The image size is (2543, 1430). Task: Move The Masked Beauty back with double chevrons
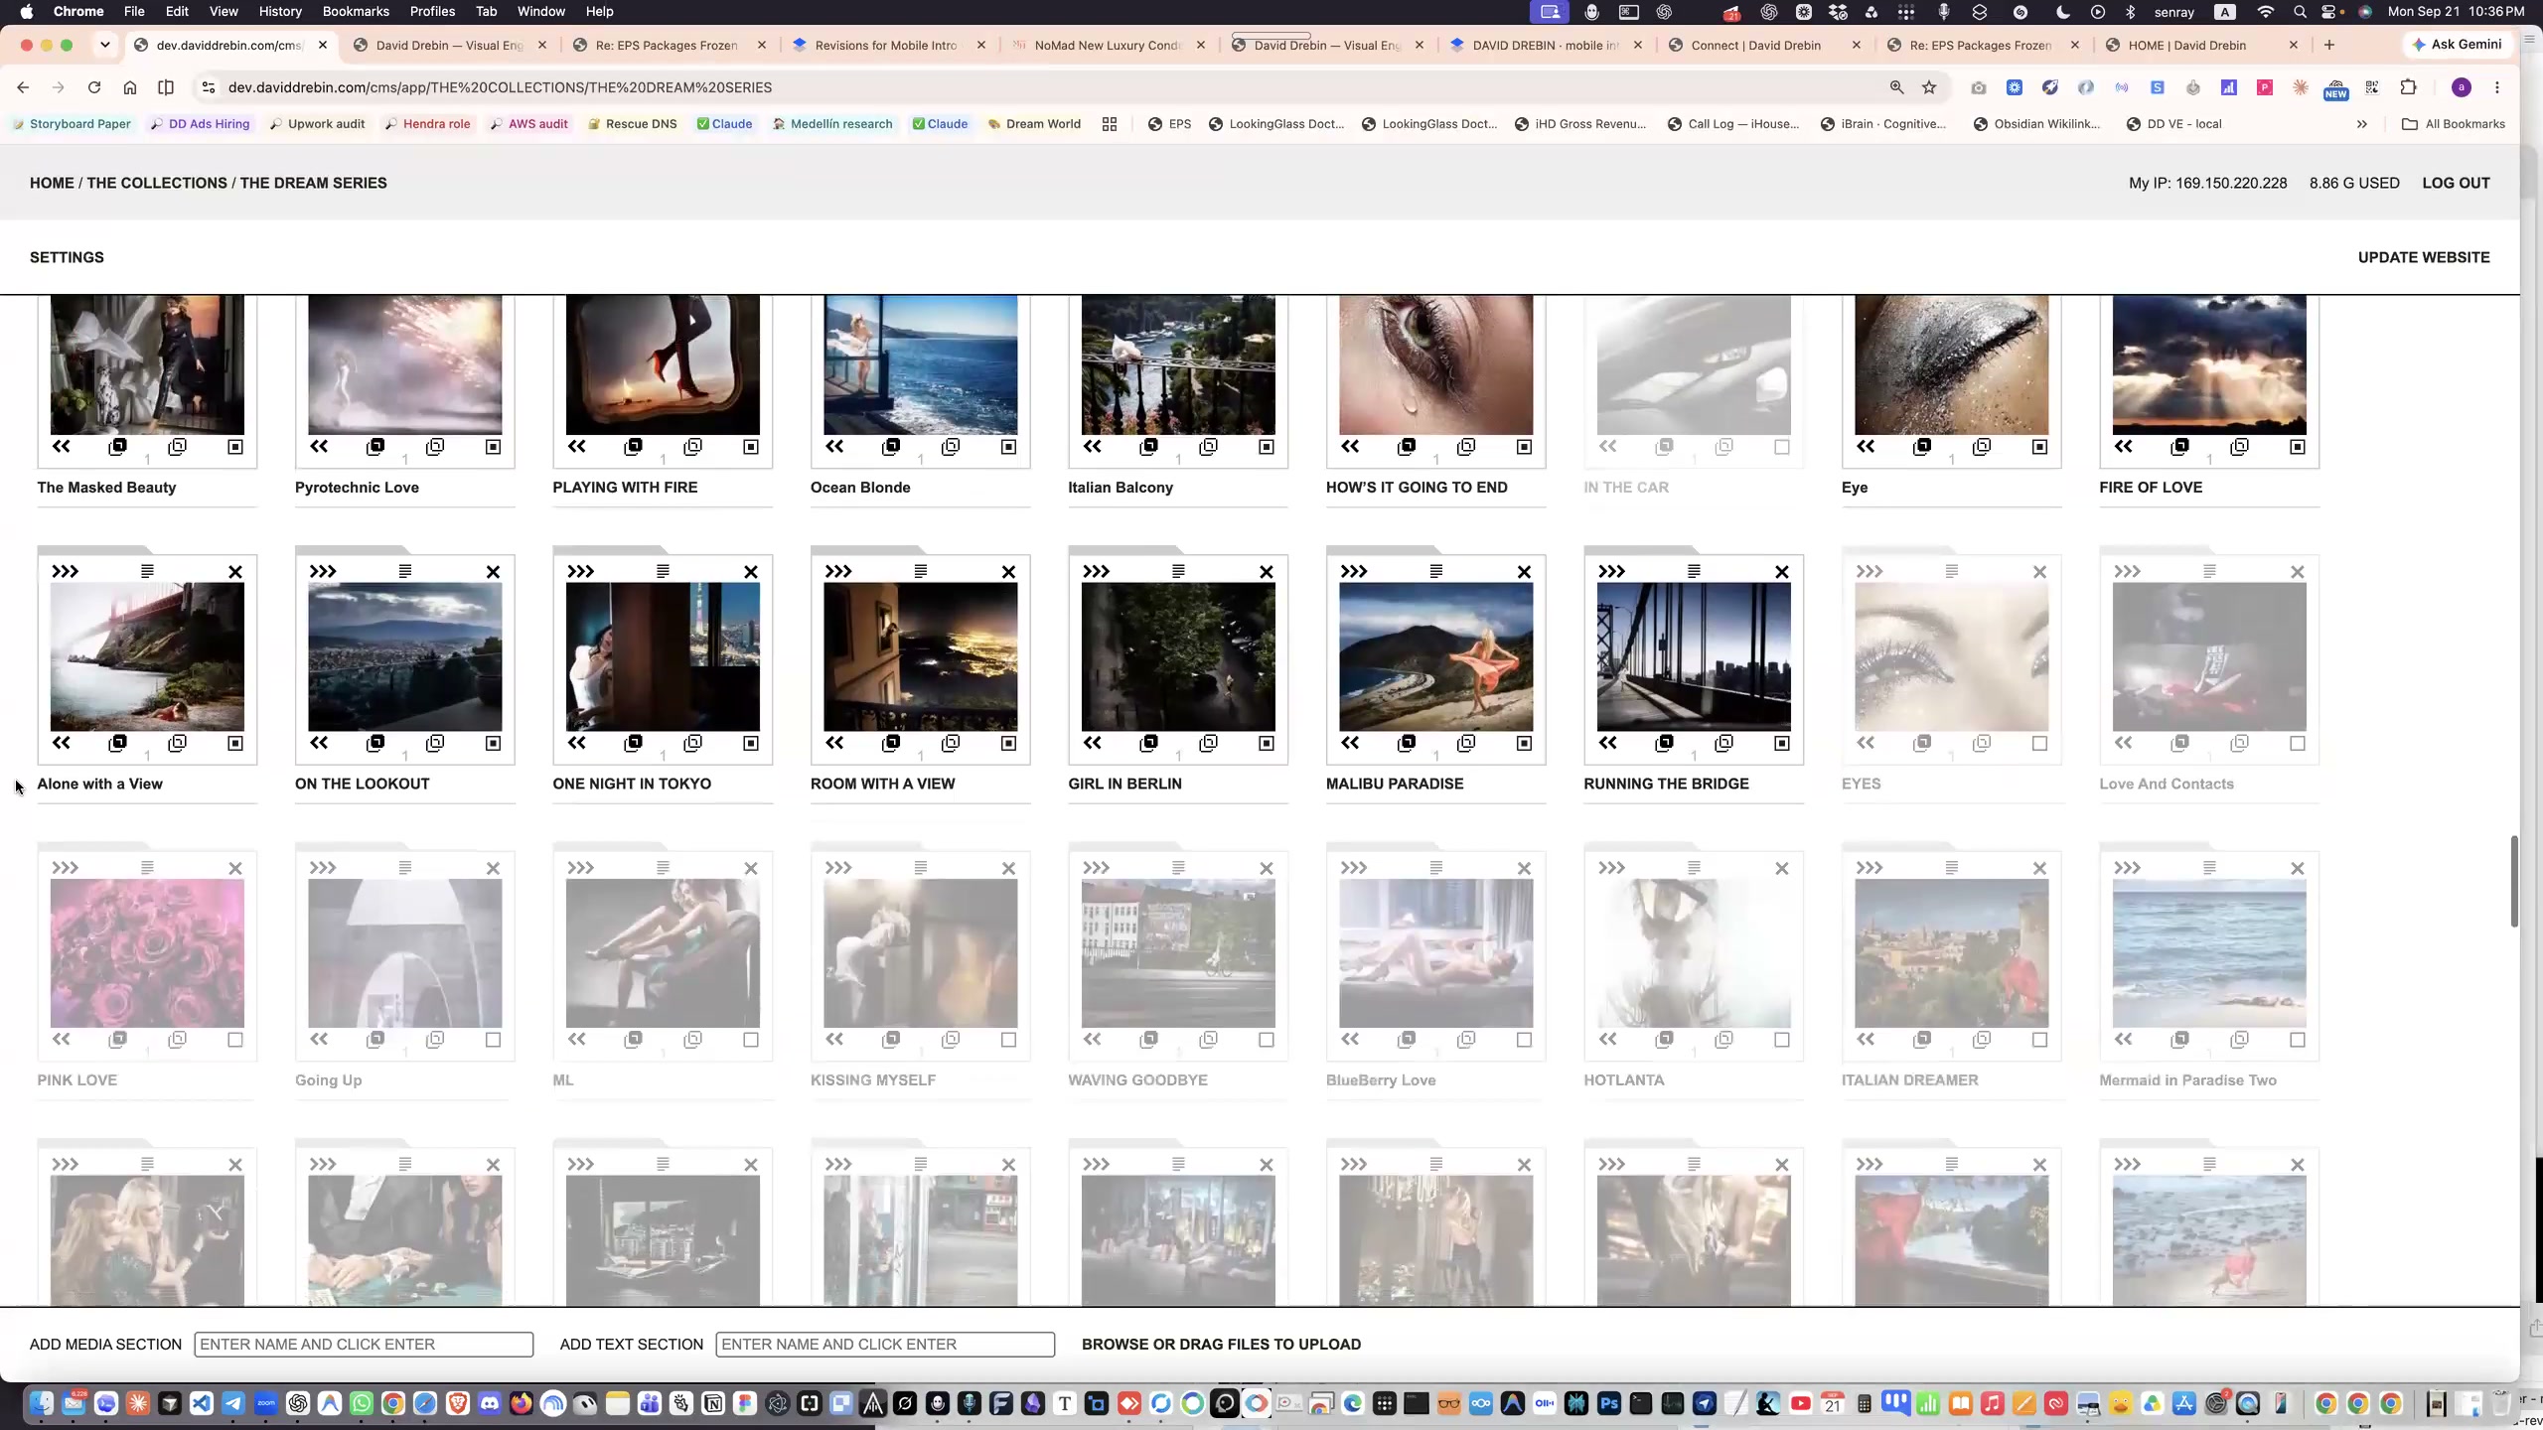coord(62,447)
